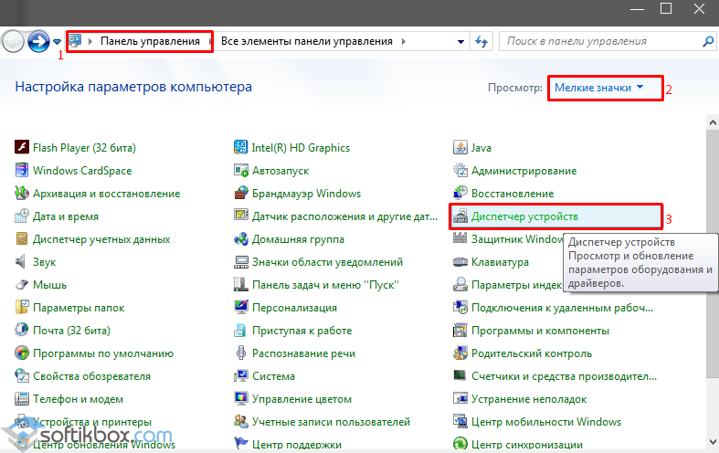Click the Поиск в панели управления search field

[601, 41]
